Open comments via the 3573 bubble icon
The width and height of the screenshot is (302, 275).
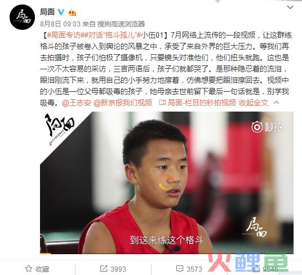189,269
